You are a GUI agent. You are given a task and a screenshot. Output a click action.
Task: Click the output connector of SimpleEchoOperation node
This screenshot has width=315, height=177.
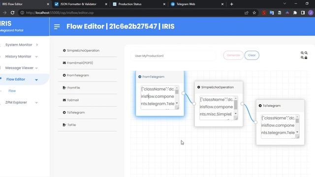coord(242,104)
